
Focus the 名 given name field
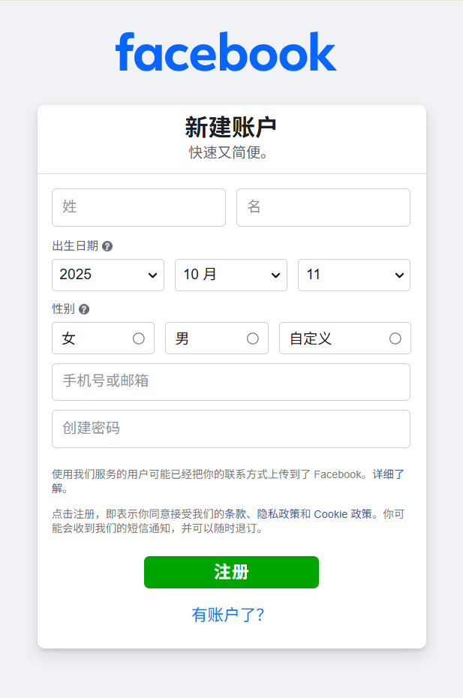coord(323,207)
